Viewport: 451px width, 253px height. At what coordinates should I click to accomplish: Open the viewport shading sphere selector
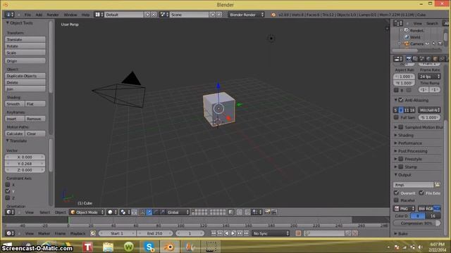(112, 212)
